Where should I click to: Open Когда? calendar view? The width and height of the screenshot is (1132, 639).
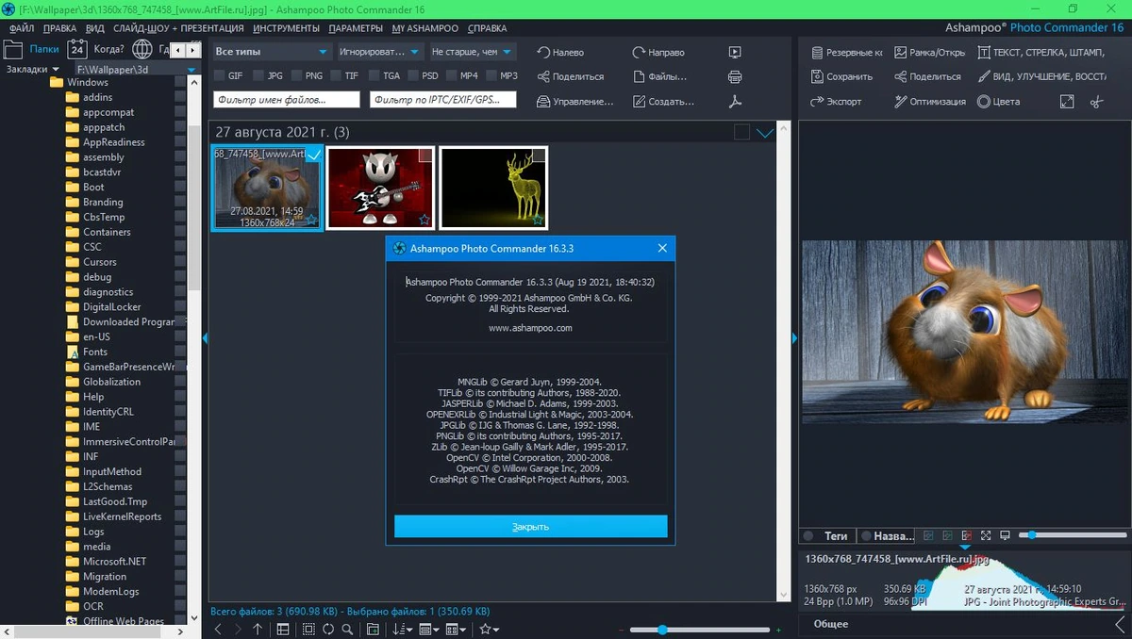94,48
